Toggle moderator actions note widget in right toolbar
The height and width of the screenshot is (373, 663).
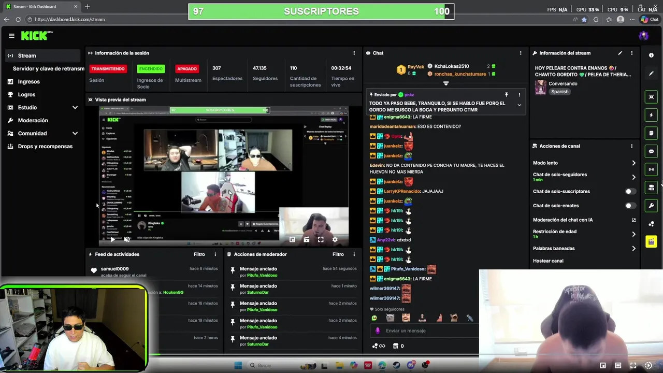(x=651, y=133)
